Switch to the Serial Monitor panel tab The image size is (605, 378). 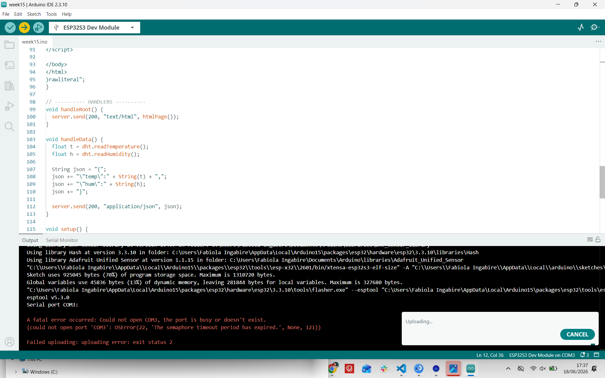tap(62, 240)
